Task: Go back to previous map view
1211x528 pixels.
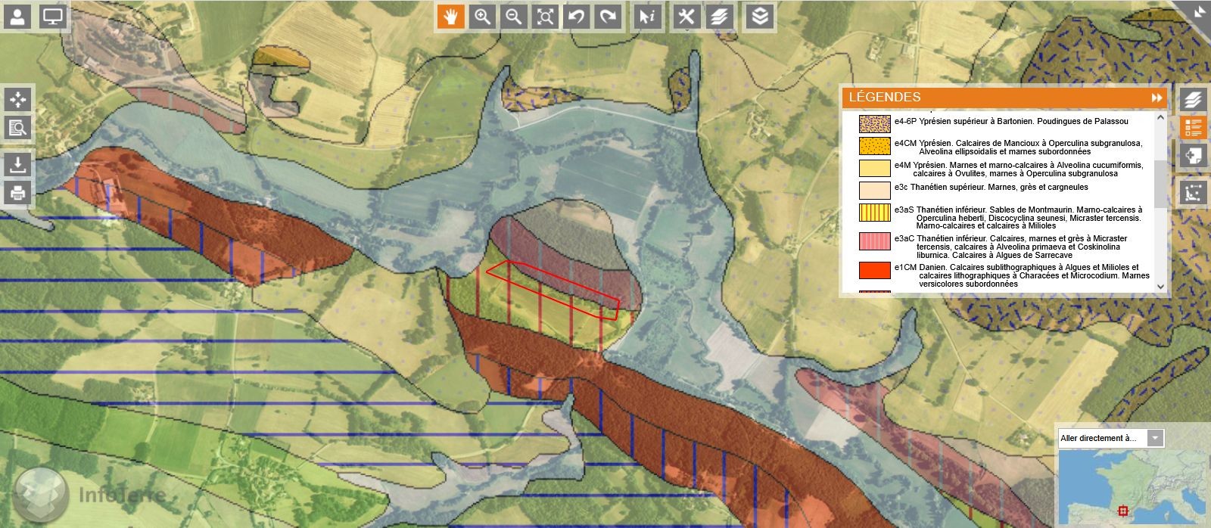Action: pos(577,17)
